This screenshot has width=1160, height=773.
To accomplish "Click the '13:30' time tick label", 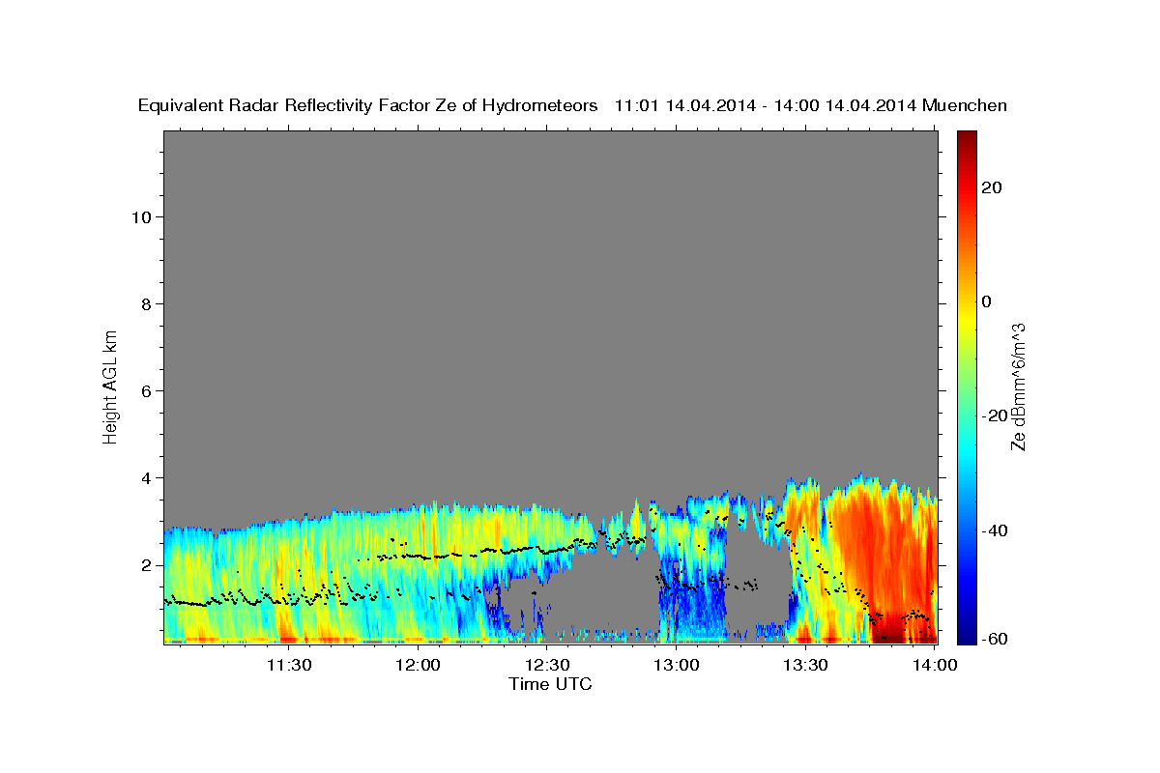I will [805, 665].
